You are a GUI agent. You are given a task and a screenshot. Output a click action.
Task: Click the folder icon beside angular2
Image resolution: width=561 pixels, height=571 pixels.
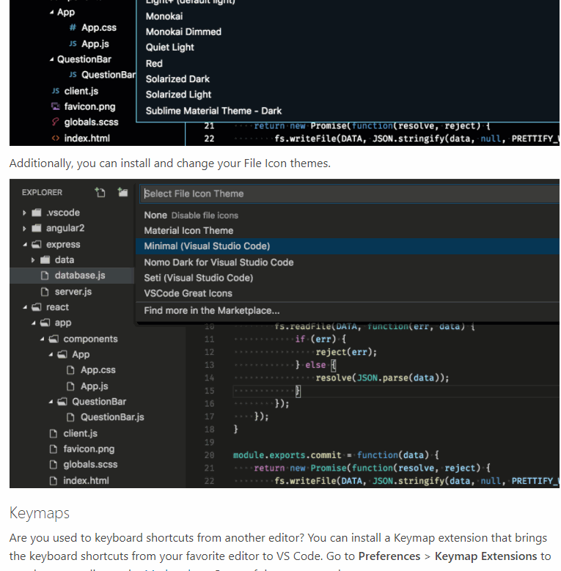pos(37,228)
